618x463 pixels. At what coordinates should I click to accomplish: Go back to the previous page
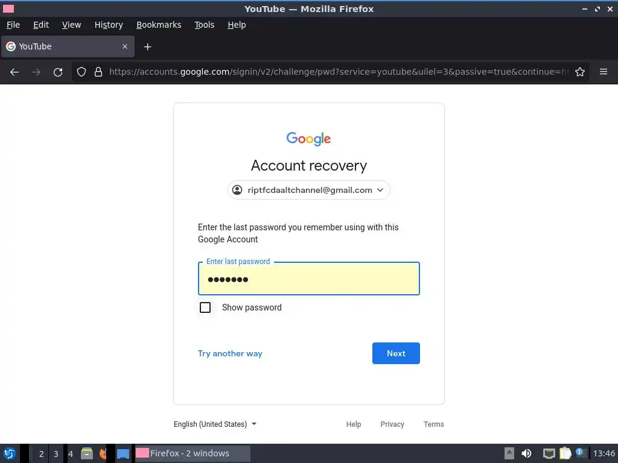click(x=14, y=72)
